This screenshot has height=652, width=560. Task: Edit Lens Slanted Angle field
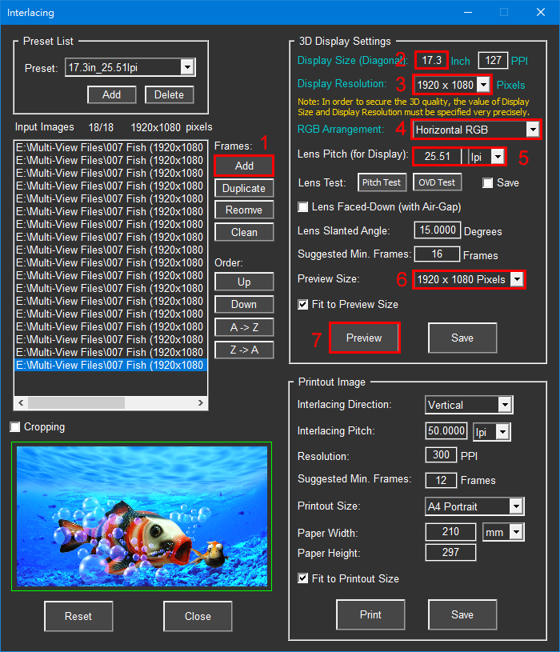tap(438, 230)
